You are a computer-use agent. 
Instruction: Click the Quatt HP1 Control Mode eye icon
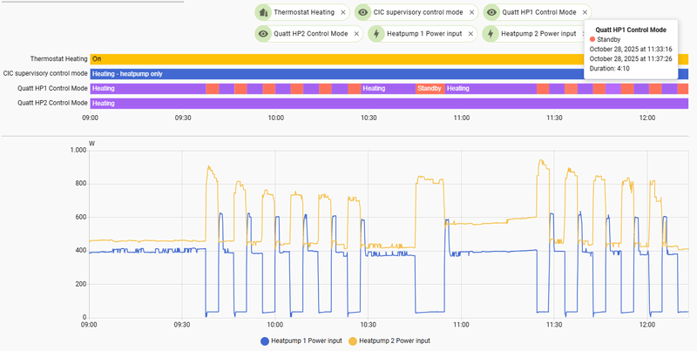pyautogui.click(x=491, y=13)
